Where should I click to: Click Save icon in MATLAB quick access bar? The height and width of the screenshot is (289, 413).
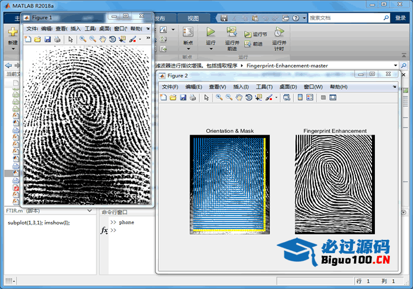pos(224,18)
